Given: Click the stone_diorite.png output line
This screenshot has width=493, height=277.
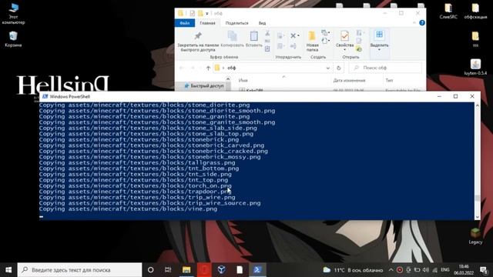Looking at the screenshot, I should [x=144, y=105].
